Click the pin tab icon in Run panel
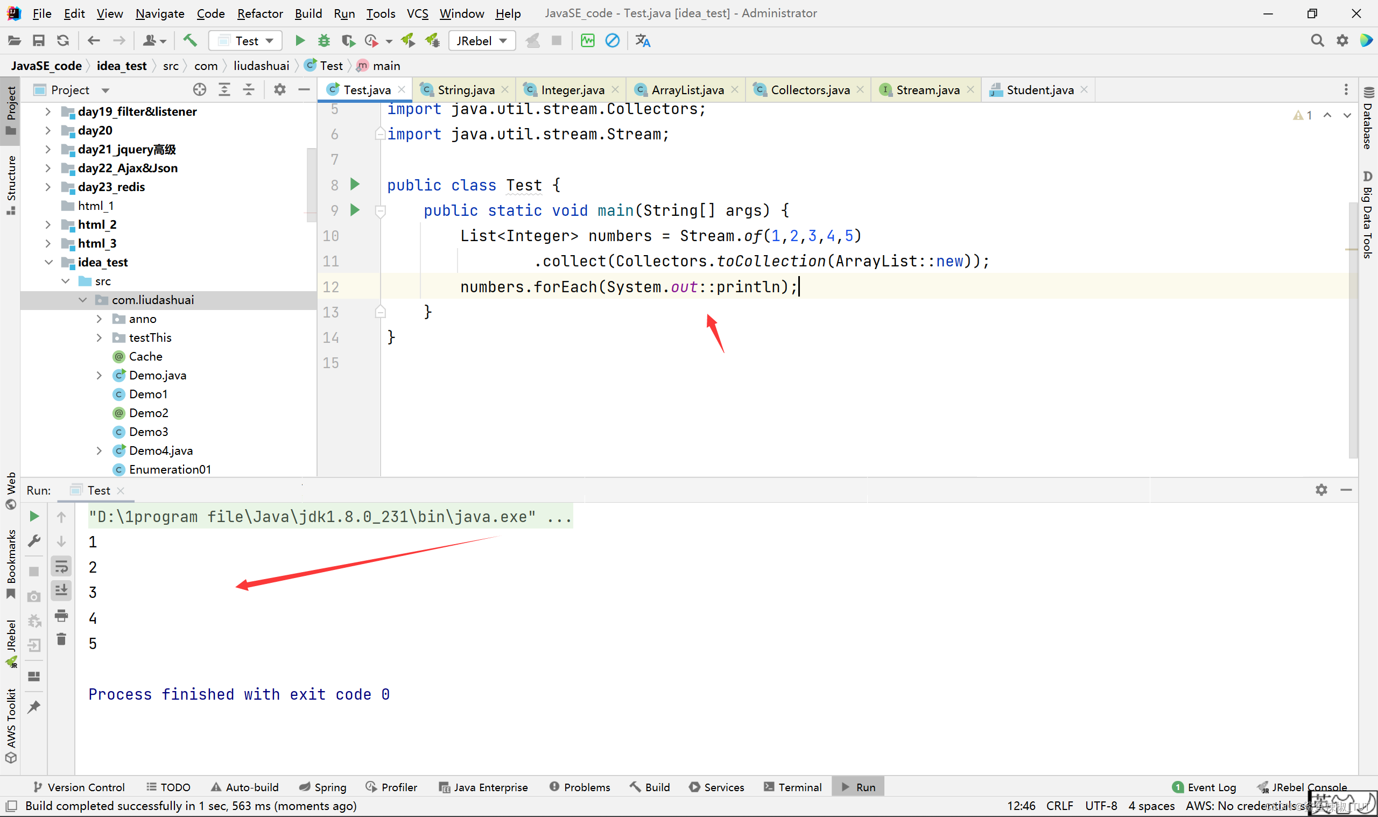The image size is (1378, 817). [x=34, y=707]
